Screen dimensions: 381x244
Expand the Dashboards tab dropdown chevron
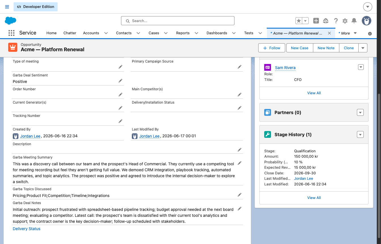tap(234, 33)
